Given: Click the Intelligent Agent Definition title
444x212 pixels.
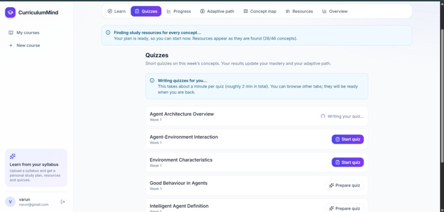Looking at the screenshot, I should (179, 206).
